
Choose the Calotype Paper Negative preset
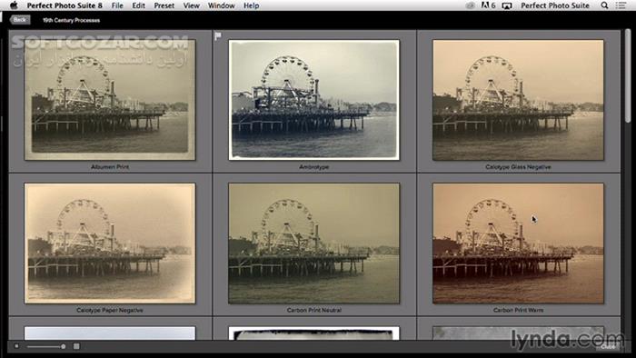110,244
